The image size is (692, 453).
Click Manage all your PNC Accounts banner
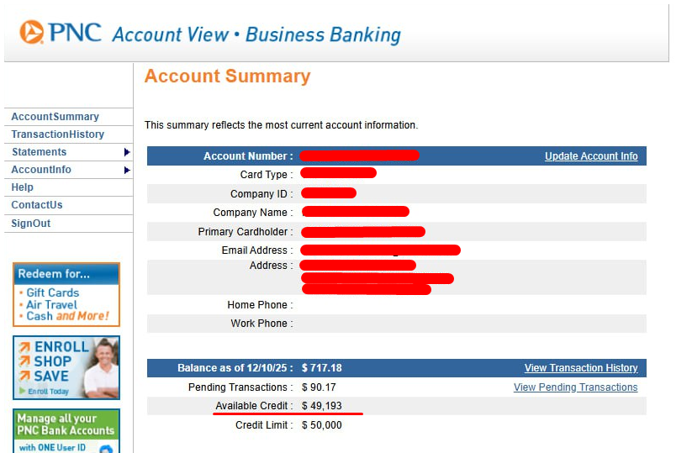pos(66,429)
